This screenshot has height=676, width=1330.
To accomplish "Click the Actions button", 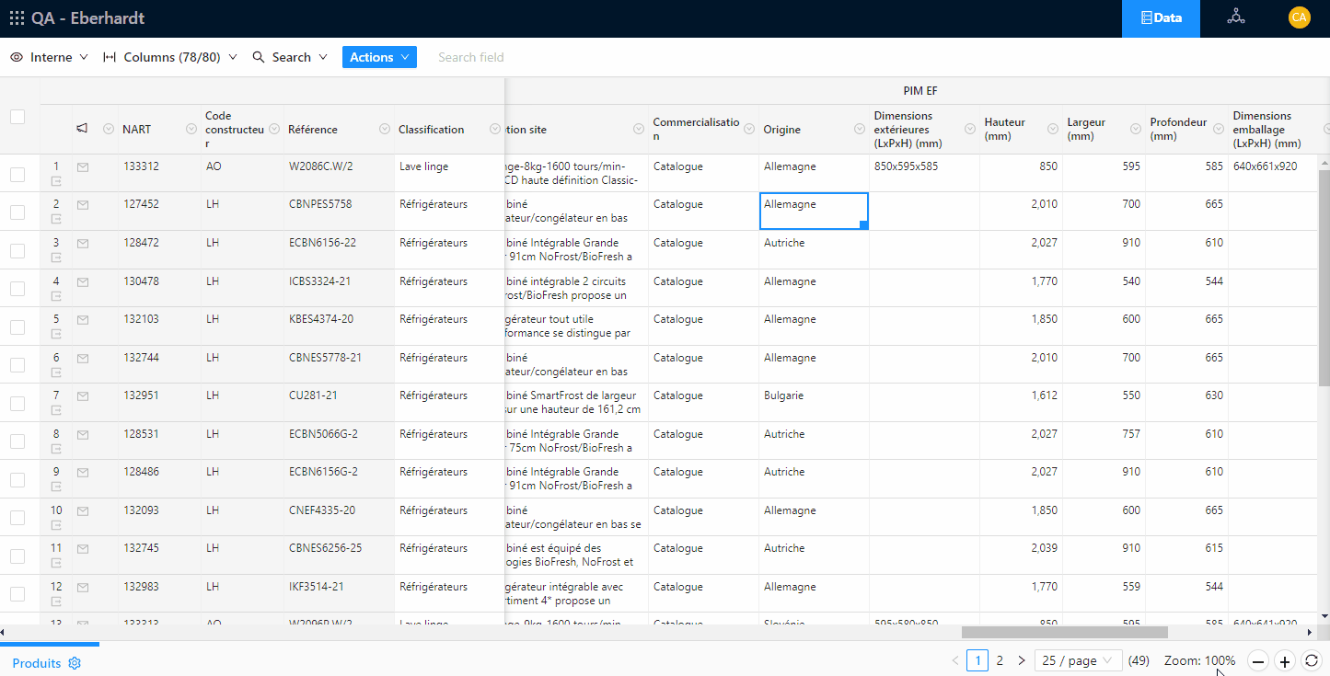I will pos(379,57).
